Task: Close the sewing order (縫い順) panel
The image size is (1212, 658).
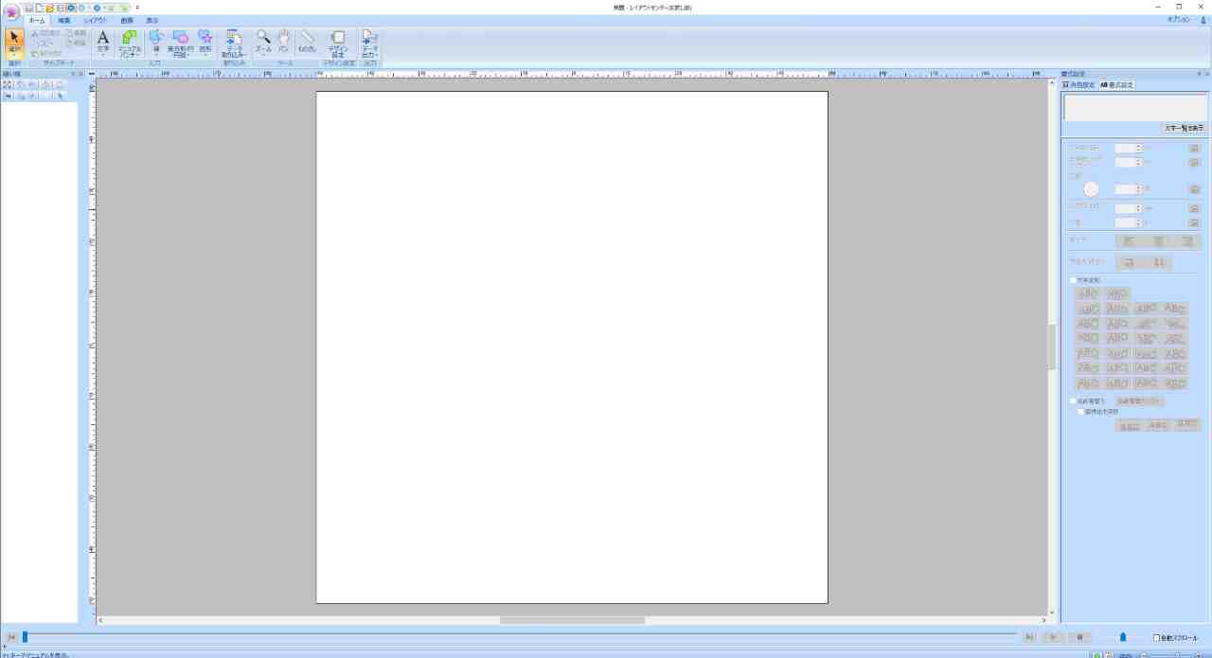Action: (80, 74)
